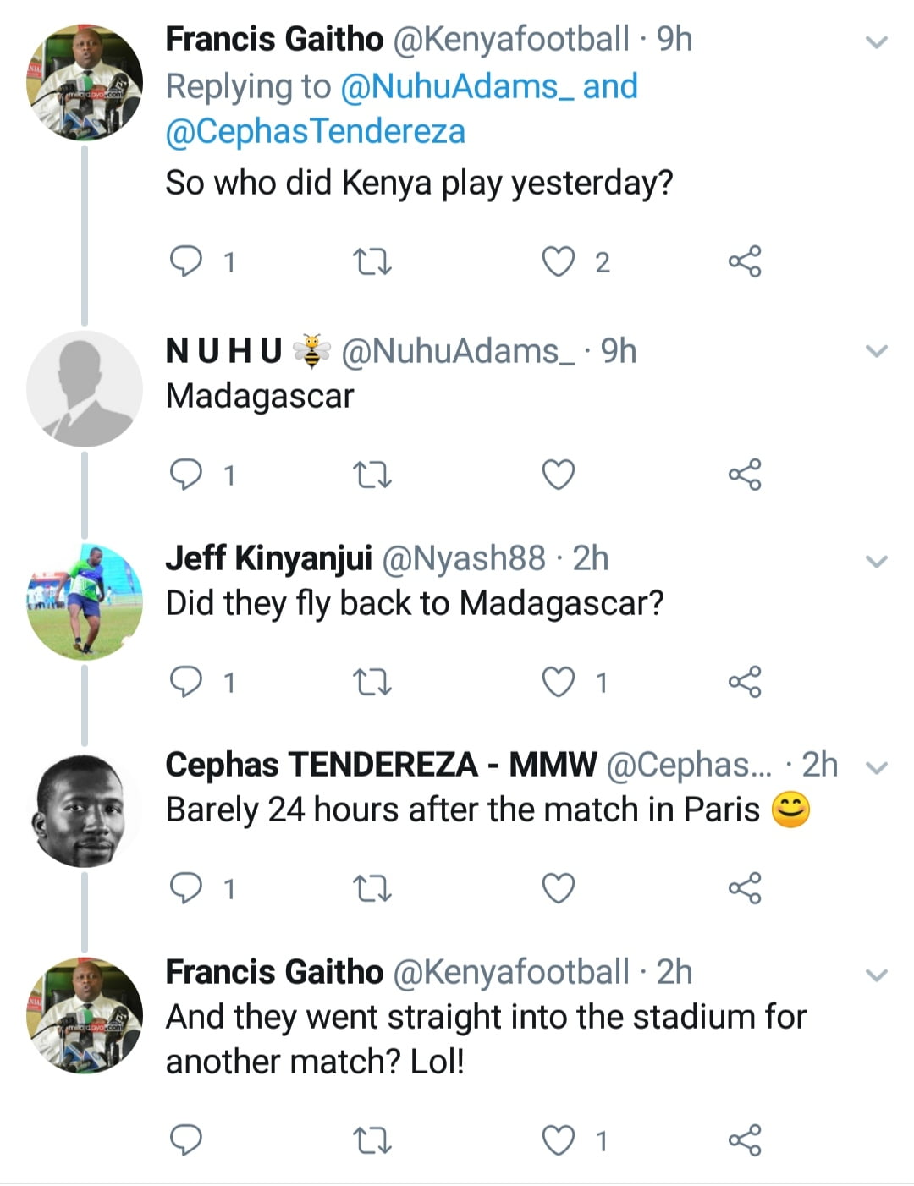Reply to Jeff Kinyanjui's Madagascar question
The width and height of the screenshot is (914, 1186).
click(186, 682)
